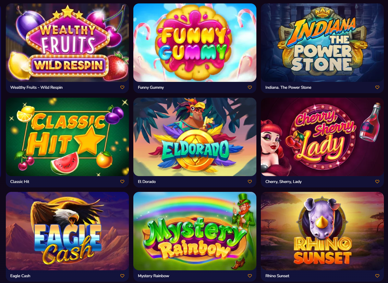Toggle favorite heart for Cherry, Sherry, Lady
Image resolution: width=388 pixels, height=283 pixels.
pos(377,182)
